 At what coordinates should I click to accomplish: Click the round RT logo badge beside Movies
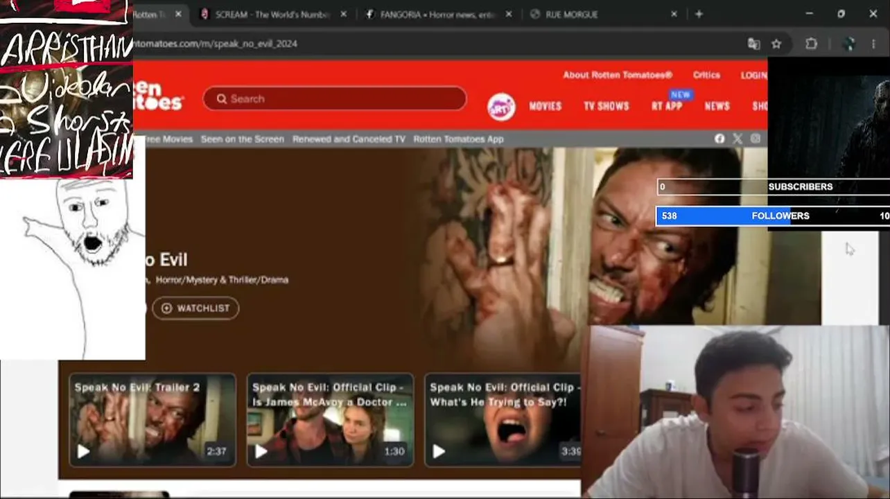(x=501, y=107)
